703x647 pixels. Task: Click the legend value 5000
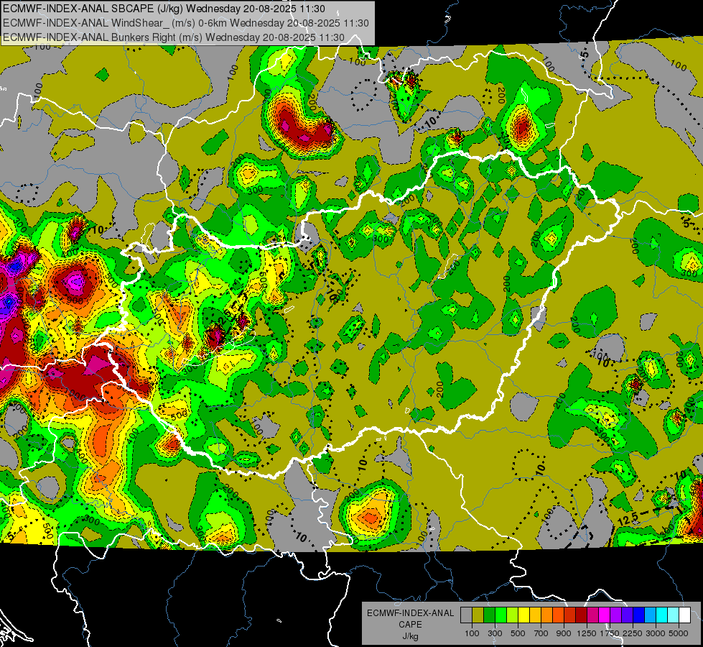coord(679,633)
